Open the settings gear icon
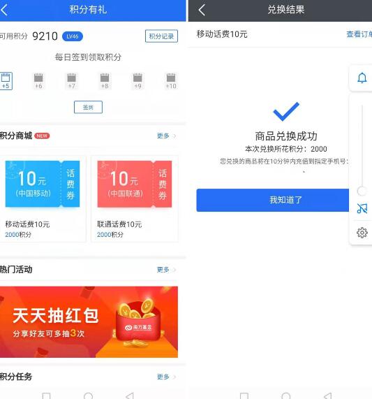The height and width of the screenshot is (399, 372). click(362, 232)
